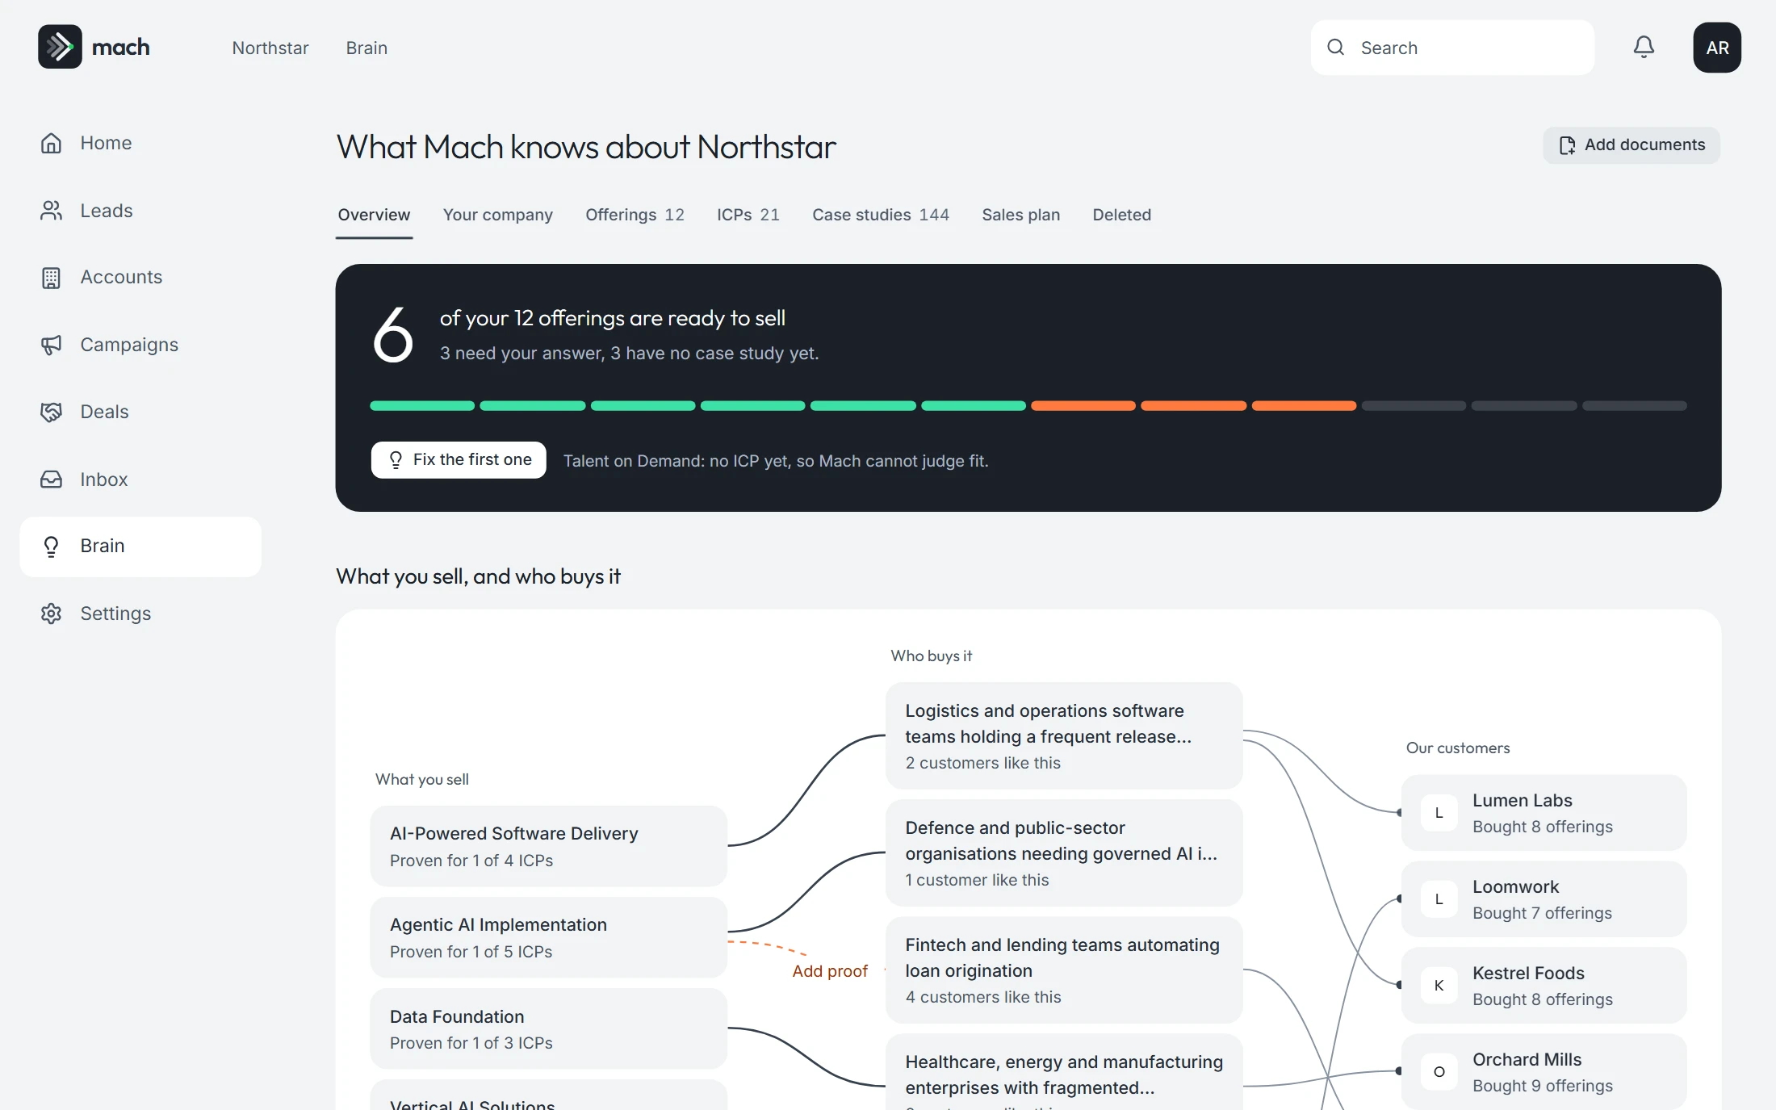The height and width of the screenshot is (1110, 1776).
Task: Select ICPs tab
Action: (x=748, y=215)
